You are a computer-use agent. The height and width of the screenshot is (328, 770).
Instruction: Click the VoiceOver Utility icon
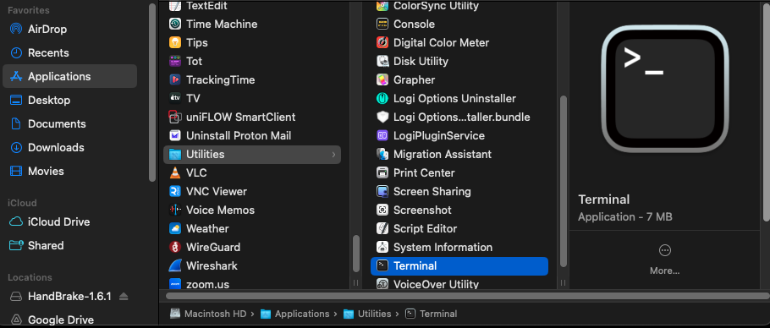382,283
